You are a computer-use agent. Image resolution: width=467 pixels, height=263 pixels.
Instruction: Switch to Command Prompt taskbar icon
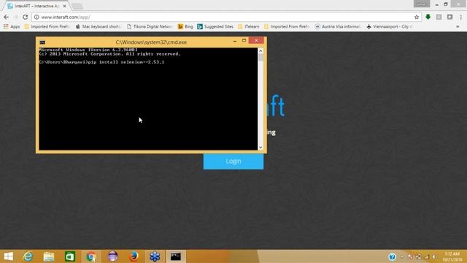coord(176,256)
